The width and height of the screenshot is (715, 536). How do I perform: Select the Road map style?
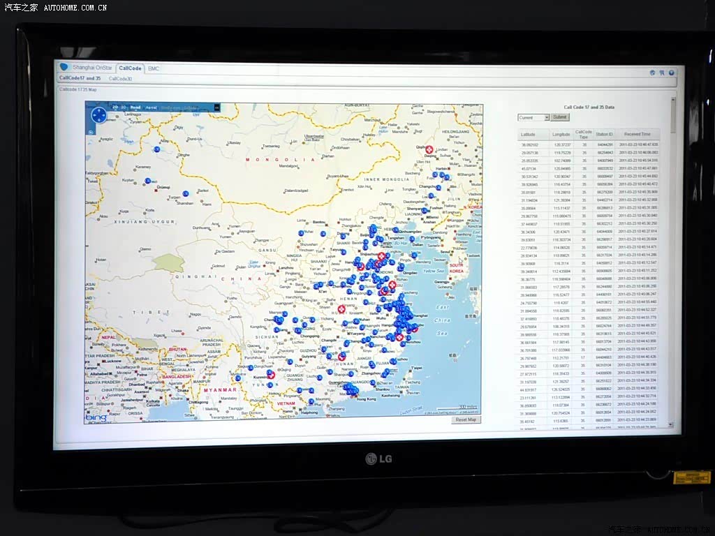coord(135,107)
